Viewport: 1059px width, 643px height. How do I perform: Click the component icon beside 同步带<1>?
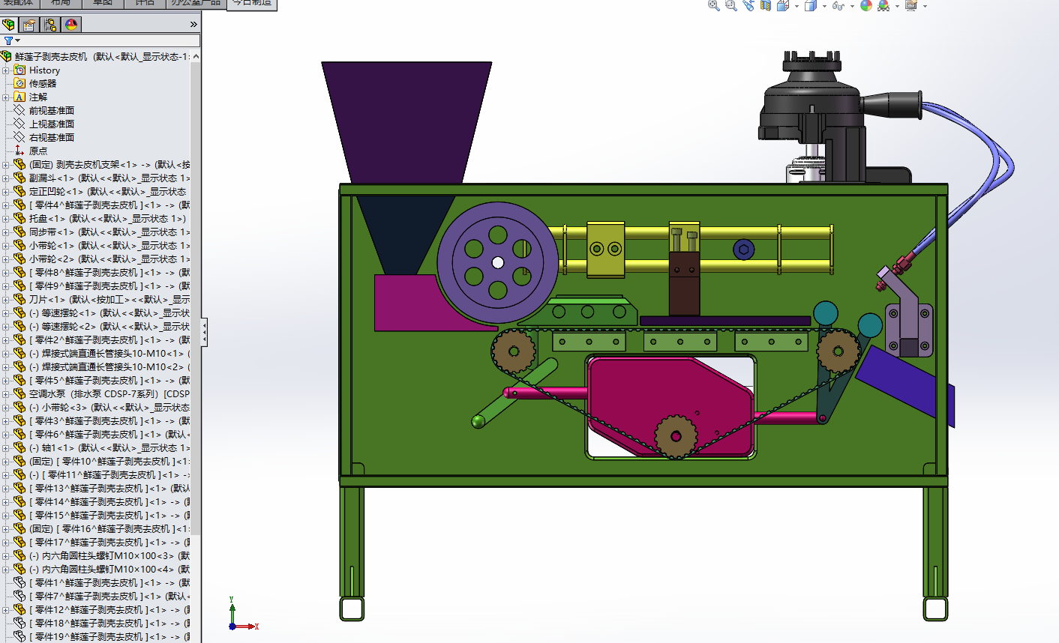pyautogui.click(x=19, y=232)
